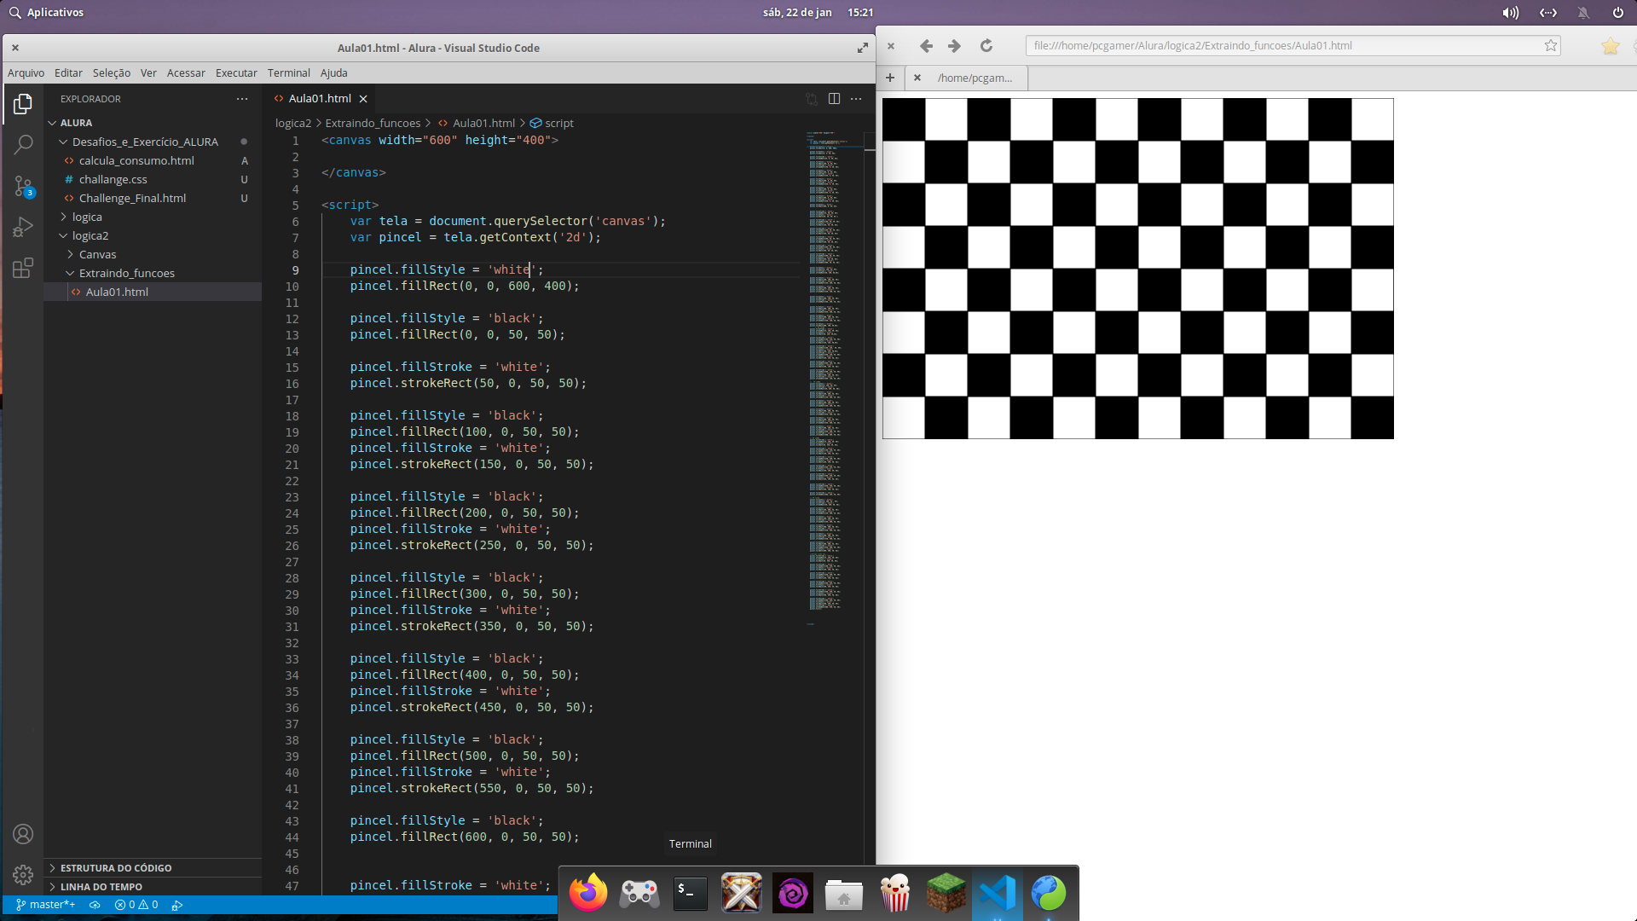
Task: Open the Editar menu
Action: [68, 73]
